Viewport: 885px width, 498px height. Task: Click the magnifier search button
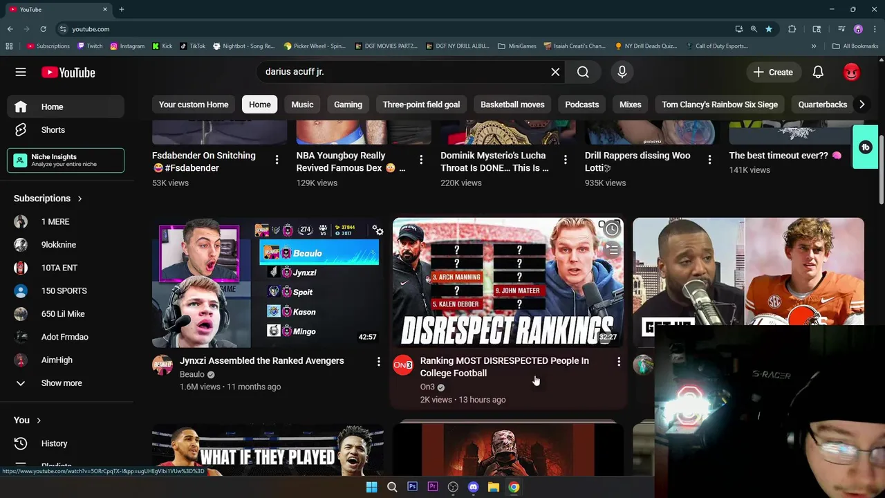[583, 72]
